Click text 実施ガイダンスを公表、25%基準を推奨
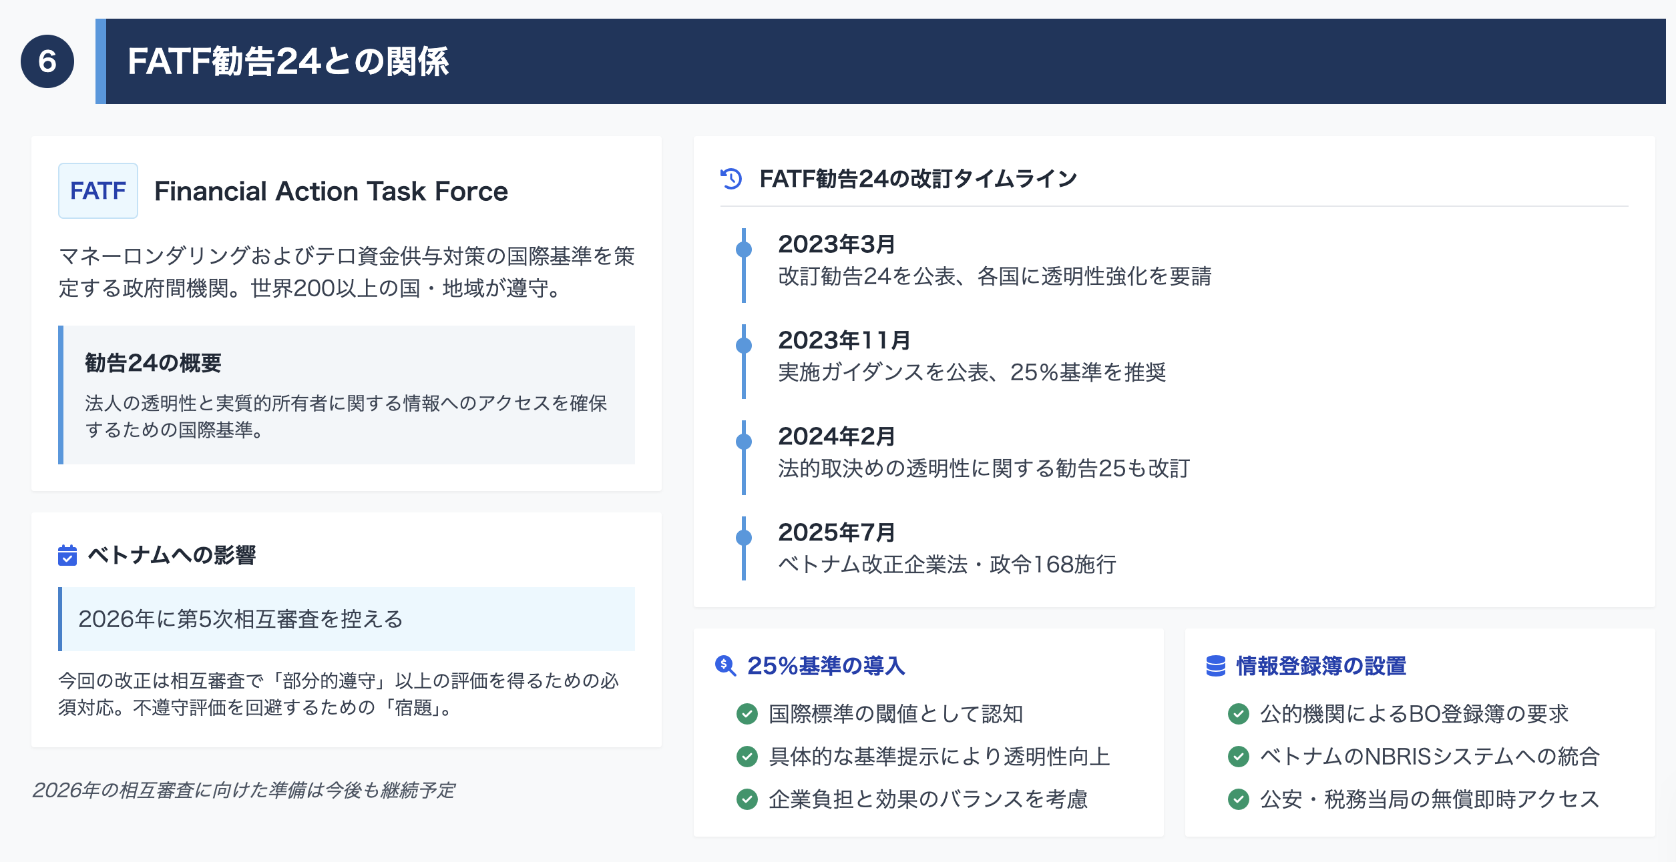 (x=972, y=372)
